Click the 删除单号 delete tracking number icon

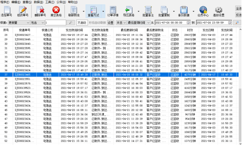click(x=40, y=10)
